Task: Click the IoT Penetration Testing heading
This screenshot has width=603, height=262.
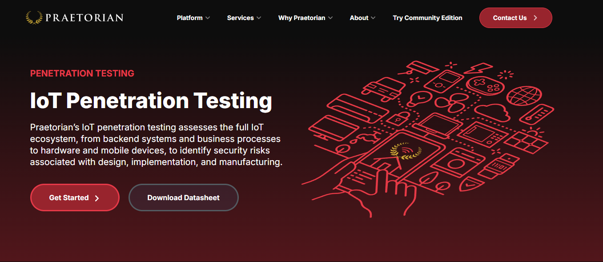Action: pyautogui.click(x=151, y=101)
